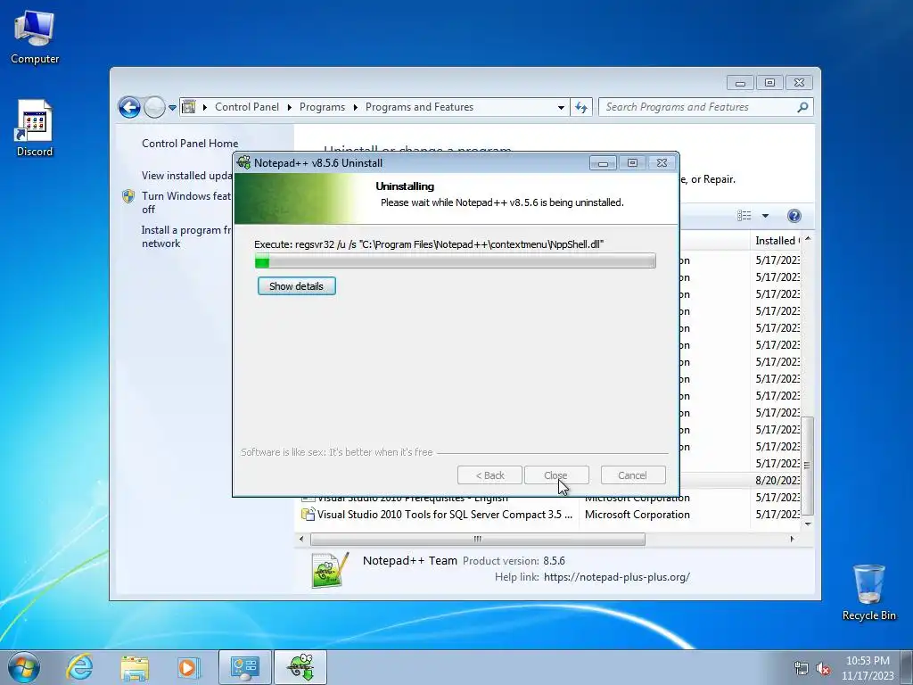Click the Programs breadcrumb
The width and height of the screenshot is (913, 685).
[x=322, y=107]
